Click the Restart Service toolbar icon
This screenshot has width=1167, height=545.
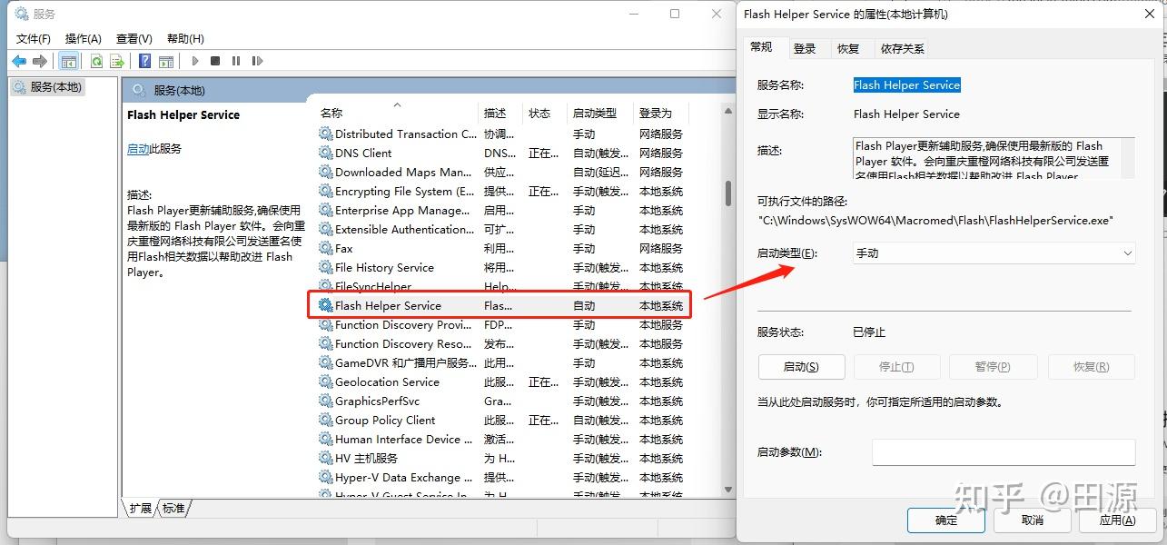pos(258,61)
